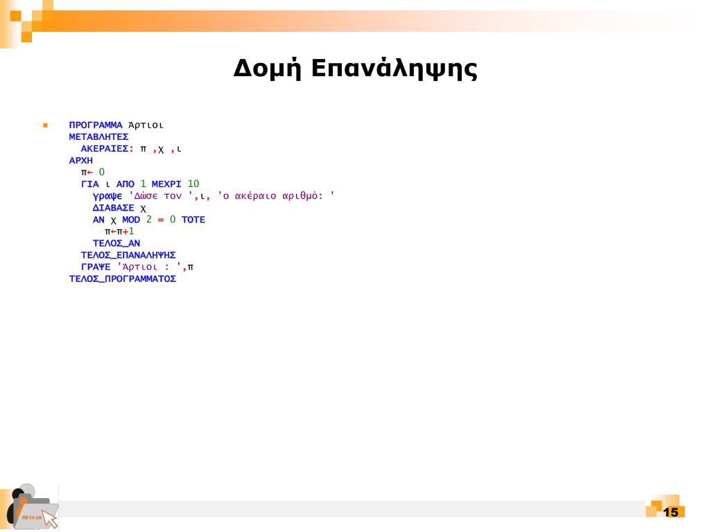Click the assignment line 'π← 0'

(x=93, y=172)
